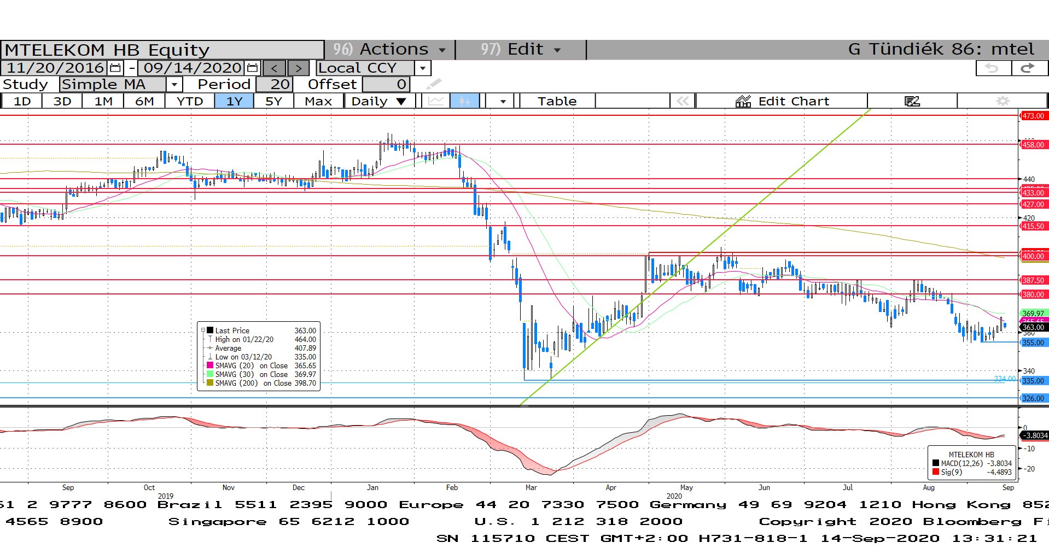Screen dimensions: 1049x560
Task: Click the Period value 20 field
Action: pyautogui.click(x=275, y=84)
